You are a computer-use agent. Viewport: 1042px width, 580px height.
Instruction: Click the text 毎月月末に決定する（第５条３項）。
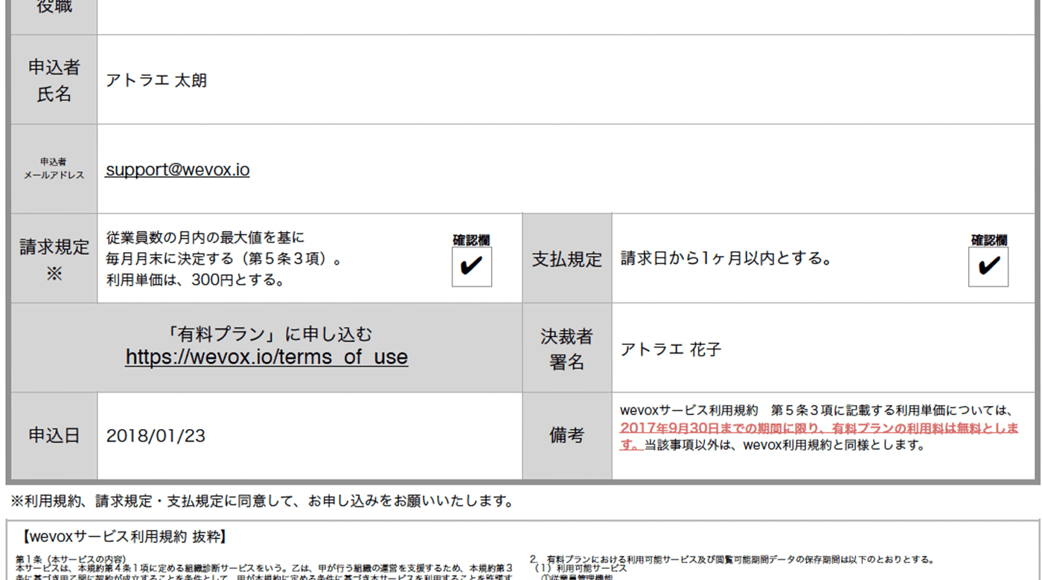(225, 260)
